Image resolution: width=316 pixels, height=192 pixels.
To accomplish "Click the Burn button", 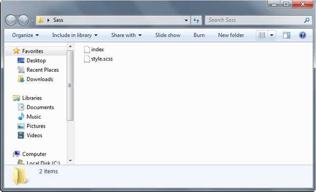I will [199, 35].
